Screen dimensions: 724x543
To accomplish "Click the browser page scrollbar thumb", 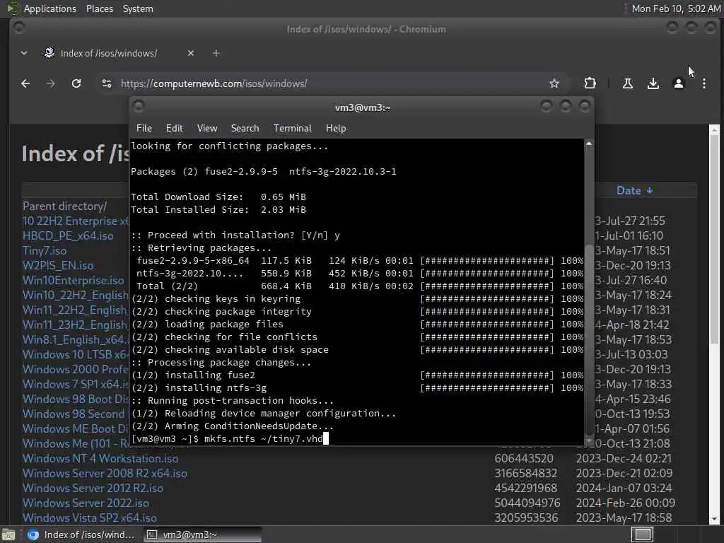I will 714,238.
